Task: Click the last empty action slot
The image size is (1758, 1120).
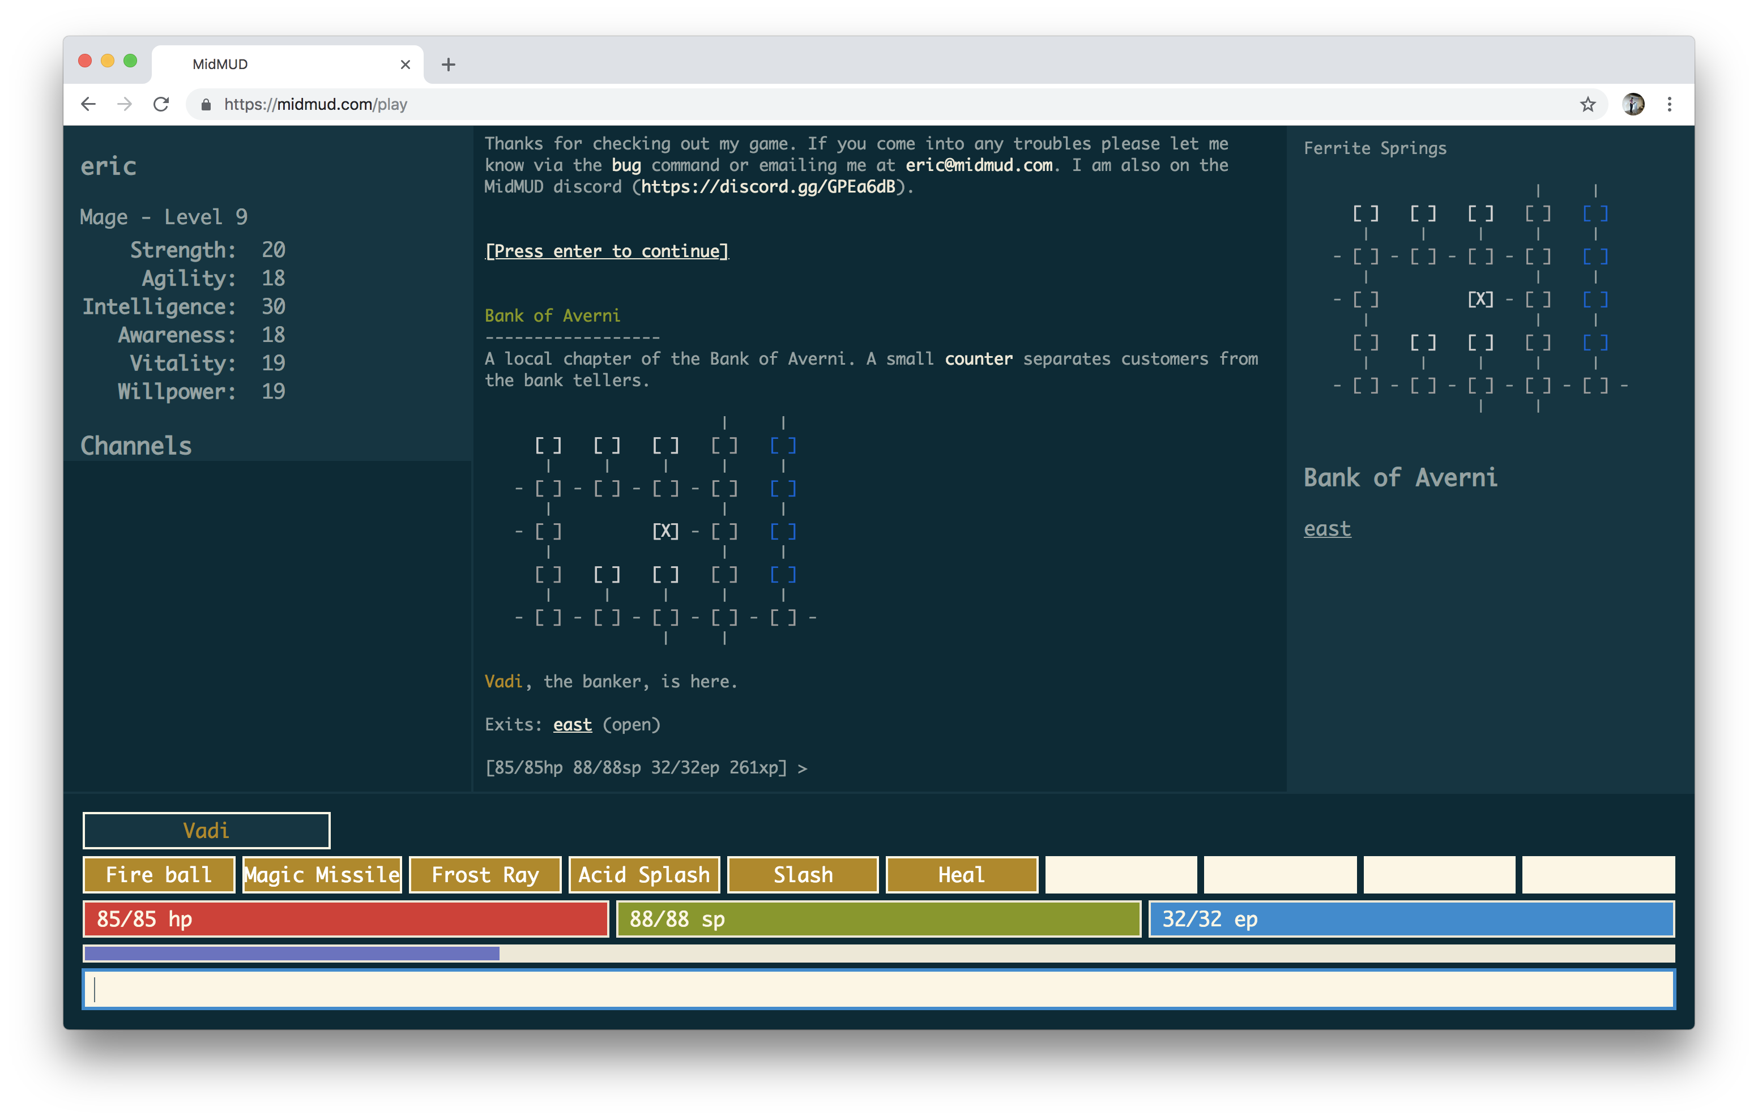Action: [1599, 875]
